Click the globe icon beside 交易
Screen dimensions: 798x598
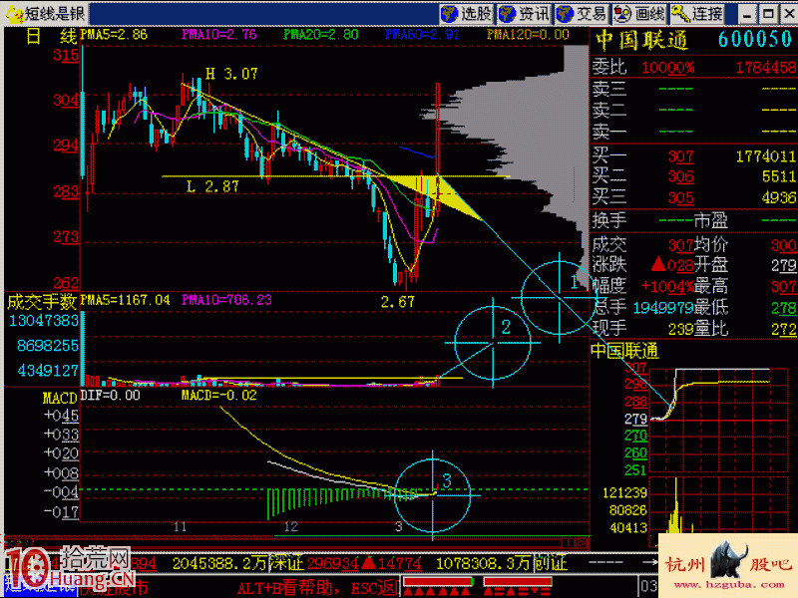[x=565, y=14]
